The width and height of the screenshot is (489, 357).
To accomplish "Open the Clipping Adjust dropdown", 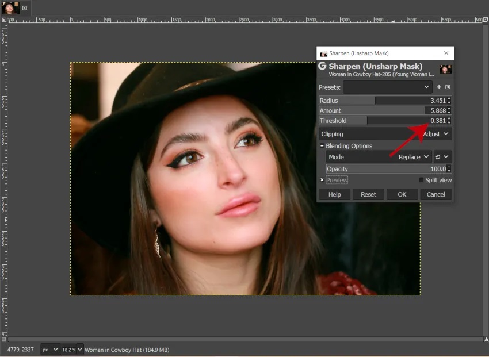I will (437, 134).
